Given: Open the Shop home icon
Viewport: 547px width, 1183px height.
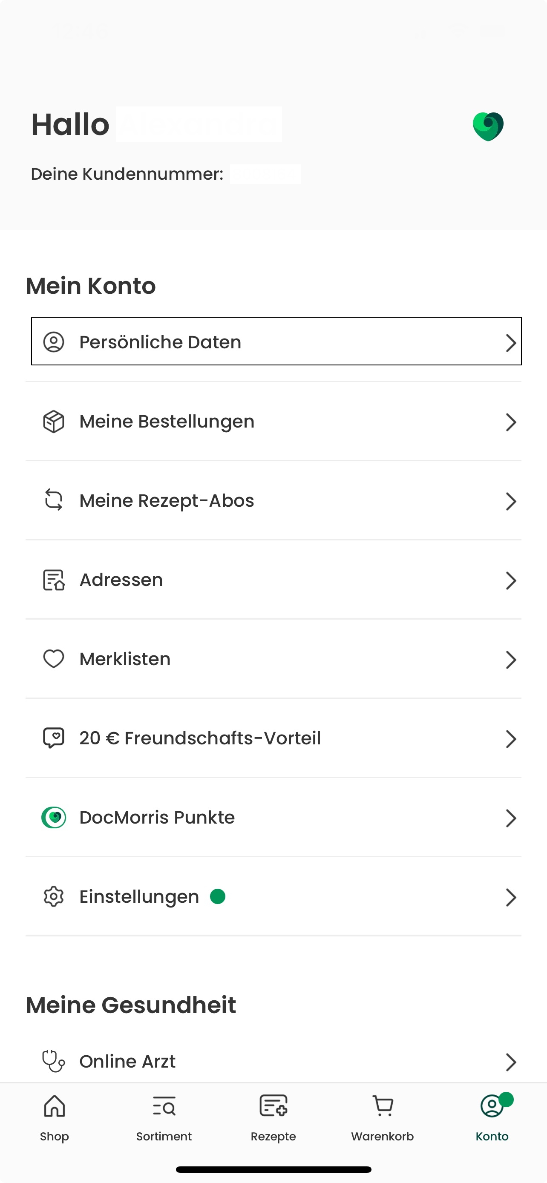Looking at the screenshot, I should point(54,1105).
